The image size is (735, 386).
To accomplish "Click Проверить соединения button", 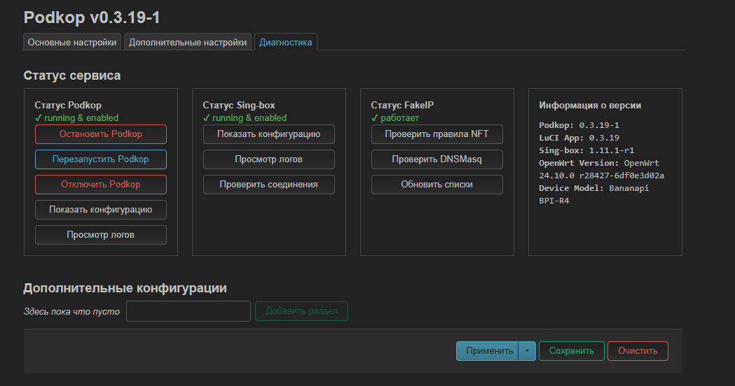I will pos(269,185).
